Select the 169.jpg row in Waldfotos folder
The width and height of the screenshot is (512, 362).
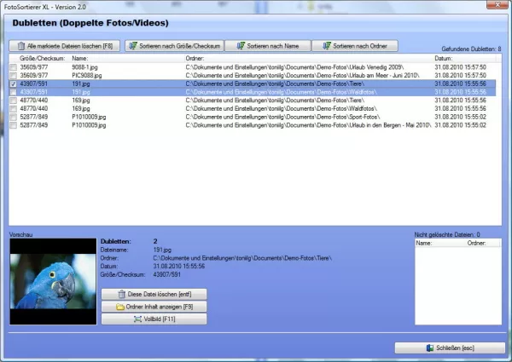256,109
